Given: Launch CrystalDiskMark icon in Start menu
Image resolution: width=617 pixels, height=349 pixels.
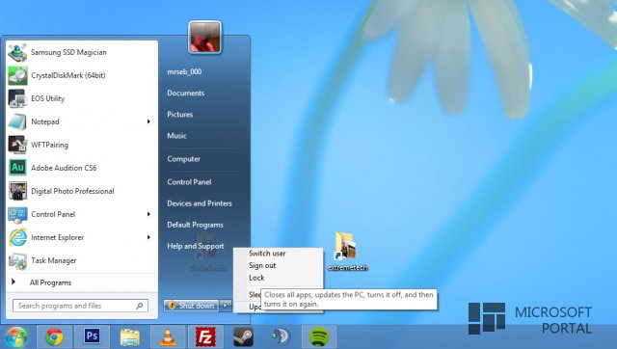Looking at the screenshot, I should coord(17,75).
